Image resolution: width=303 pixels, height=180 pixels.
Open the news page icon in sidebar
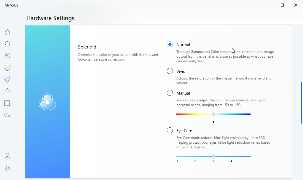[7, 103]
